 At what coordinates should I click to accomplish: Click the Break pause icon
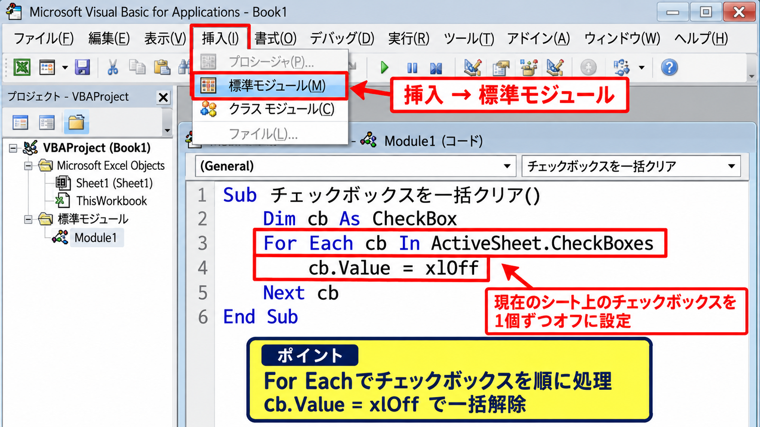412,68
